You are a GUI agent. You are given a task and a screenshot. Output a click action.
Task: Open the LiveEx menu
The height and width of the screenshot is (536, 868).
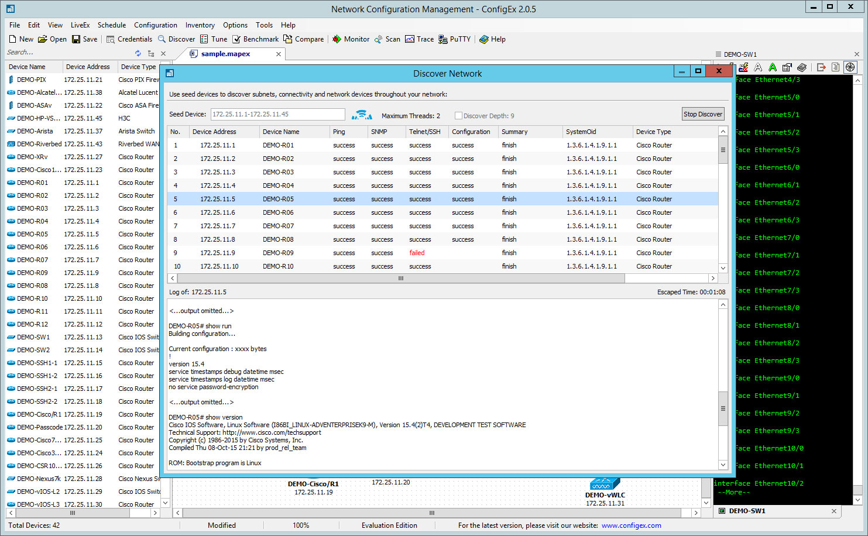80,25
